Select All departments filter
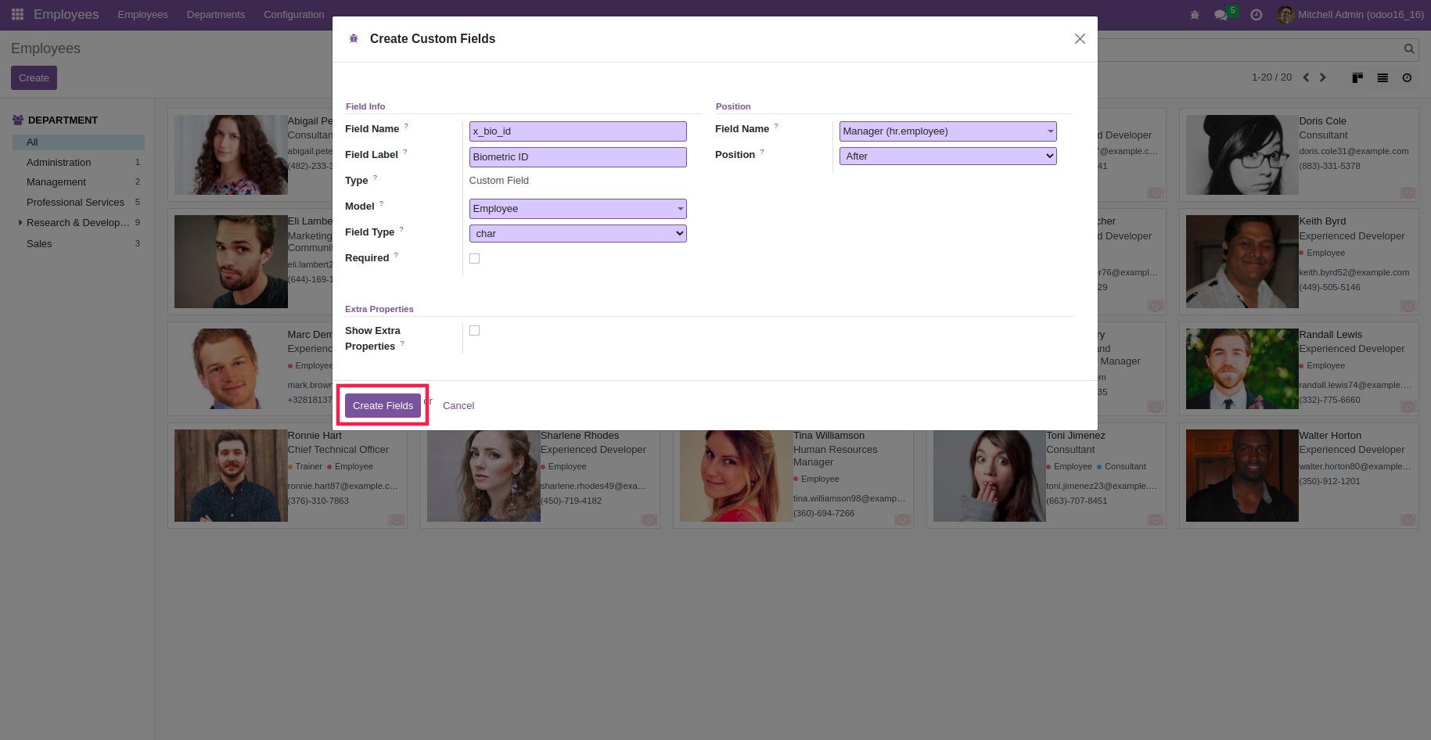The width and height of the screenshot is (1431, 740). pyautogui.click(x=78, y=142)
